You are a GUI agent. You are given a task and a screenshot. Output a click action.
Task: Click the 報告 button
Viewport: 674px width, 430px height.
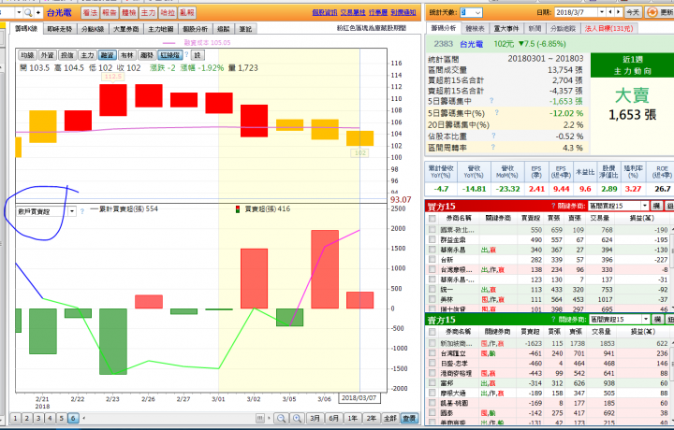110,13
